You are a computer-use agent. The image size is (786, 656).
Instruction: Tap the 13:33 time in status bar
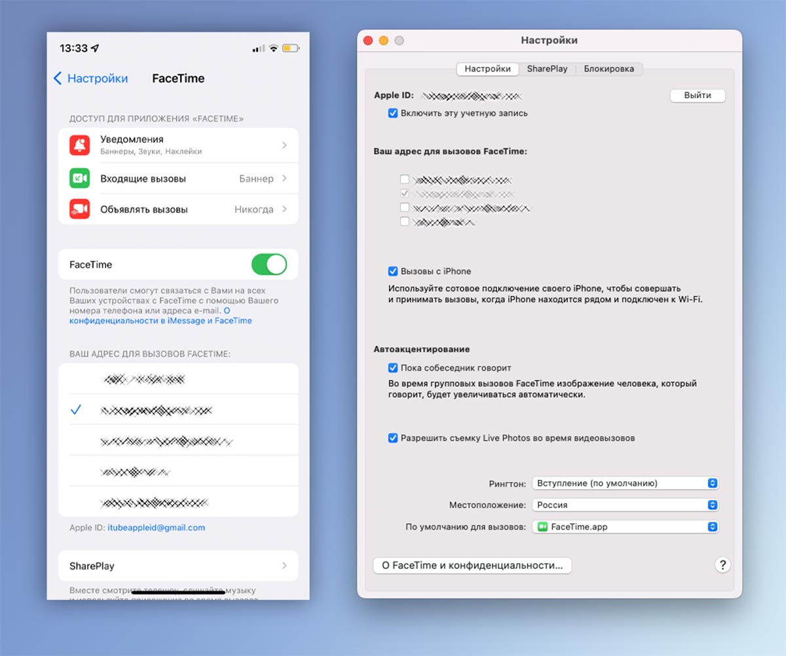(73, 48)
